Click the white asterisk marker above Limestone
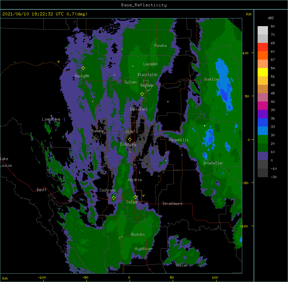This screenshot has height=282, width=288. tap(51, 116)
